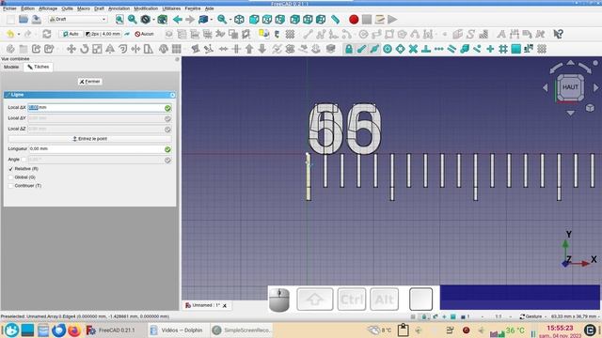Toggle snap to intersection X icon
Screen dimensions: 602x338
point(413,49)
